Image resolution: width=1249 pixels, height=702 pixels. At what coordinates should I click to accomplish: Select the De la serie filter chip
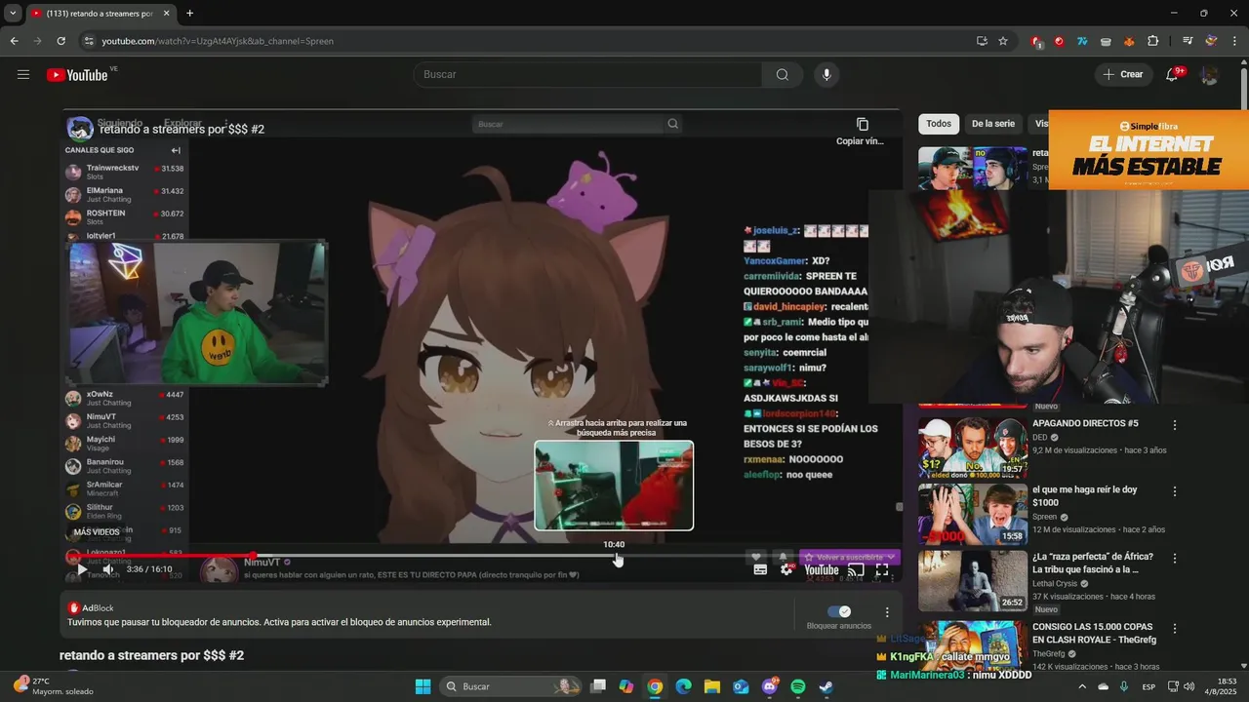point(993,124)
